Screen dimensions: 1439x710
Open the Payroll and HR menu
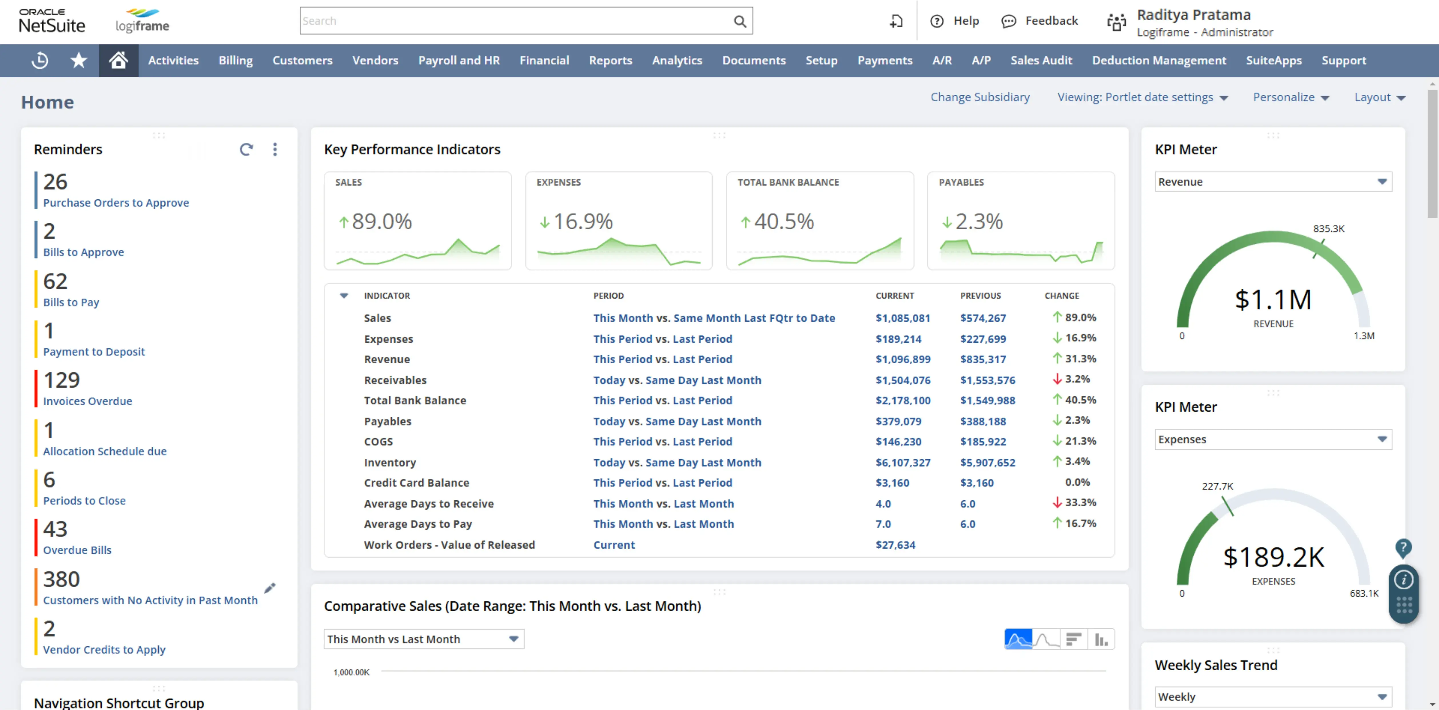[x=459, y=60]
